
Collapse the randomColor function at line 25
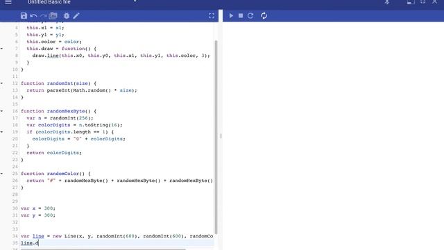[1, 174]
